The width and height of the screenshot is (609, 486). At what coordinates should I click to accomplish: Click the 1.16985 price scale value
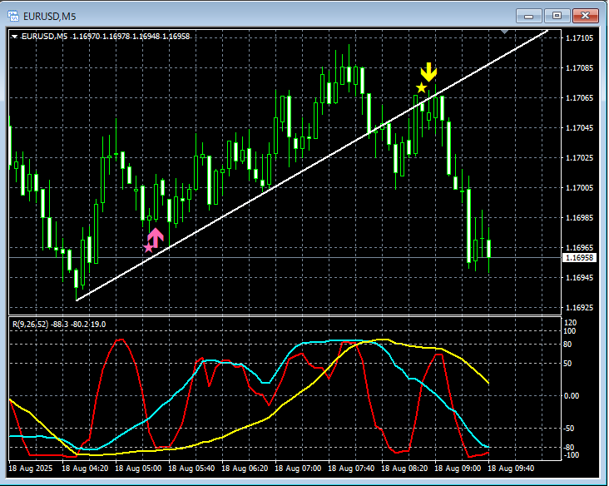pos(580,217)
